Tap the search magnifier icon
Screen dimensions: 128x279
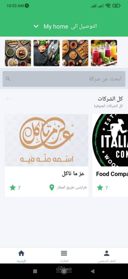coord(8,79)
